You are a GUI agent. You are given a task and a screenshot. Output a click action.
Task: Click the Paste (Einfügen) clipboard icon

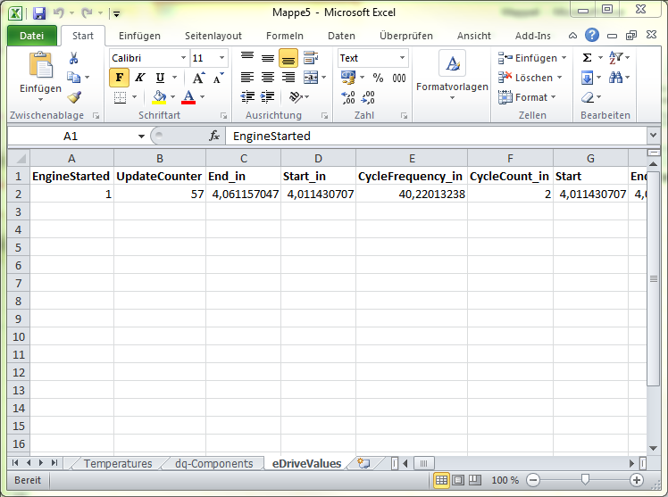pos(40,65)
